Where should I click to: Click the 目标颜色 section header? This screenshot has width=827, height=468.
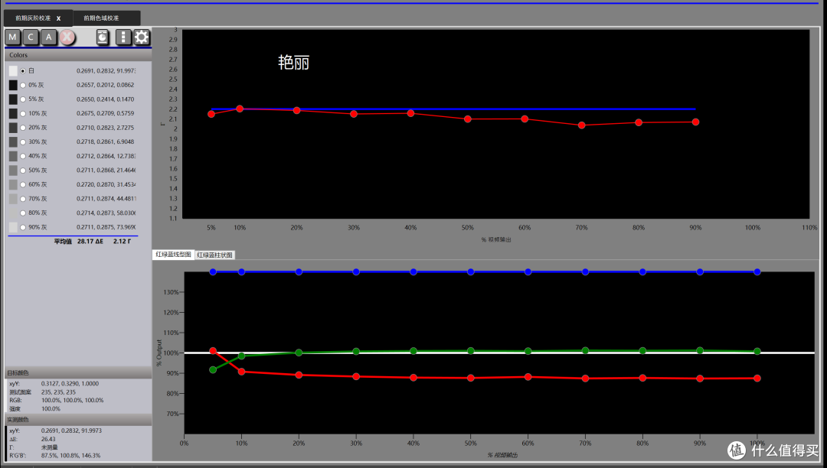pyautogui.click(x=78, y=372)
